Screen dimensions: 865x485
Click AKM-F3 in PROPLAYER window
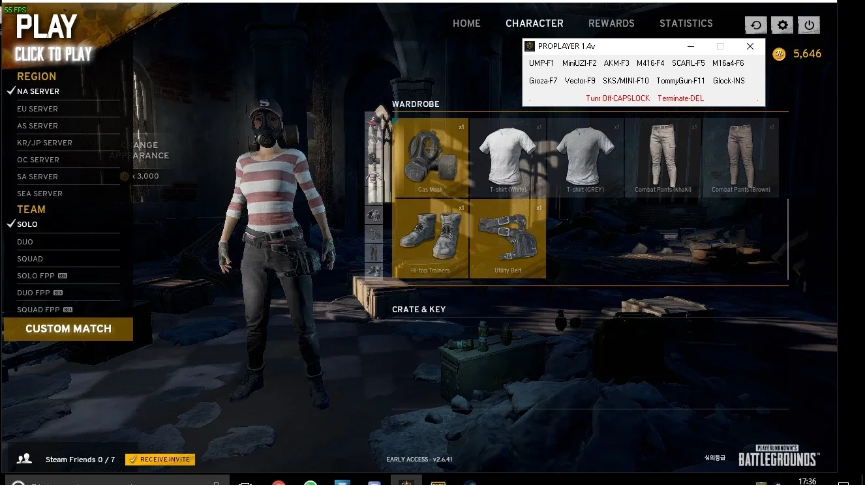pos(616,63)
